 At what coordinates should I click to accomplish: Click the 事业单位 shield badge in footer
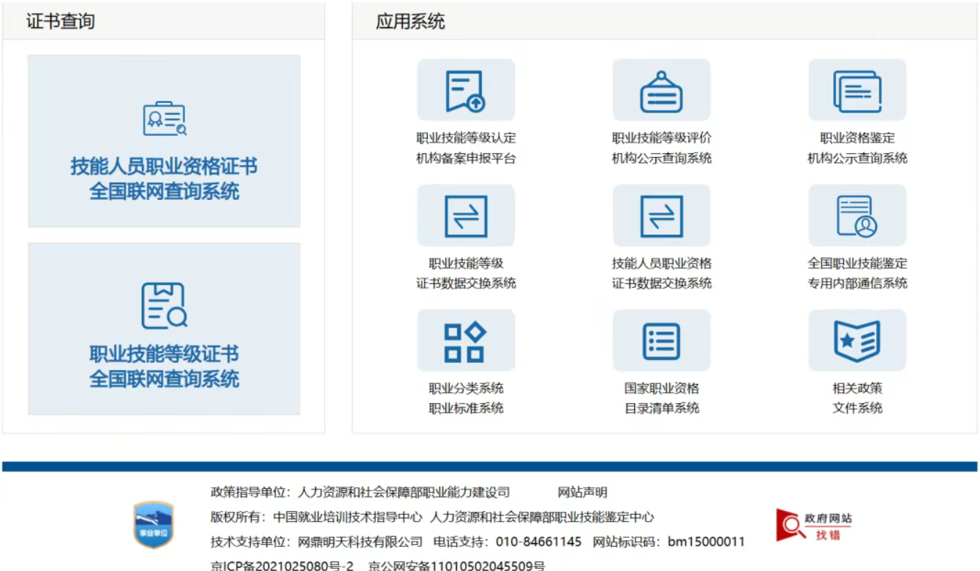pyautogui.click(x=154, y=524)
